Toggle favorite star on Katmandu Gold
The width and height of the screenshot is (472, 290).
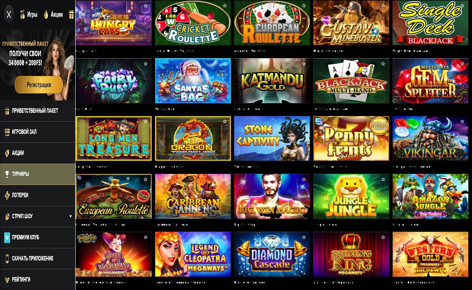point(304,64)
